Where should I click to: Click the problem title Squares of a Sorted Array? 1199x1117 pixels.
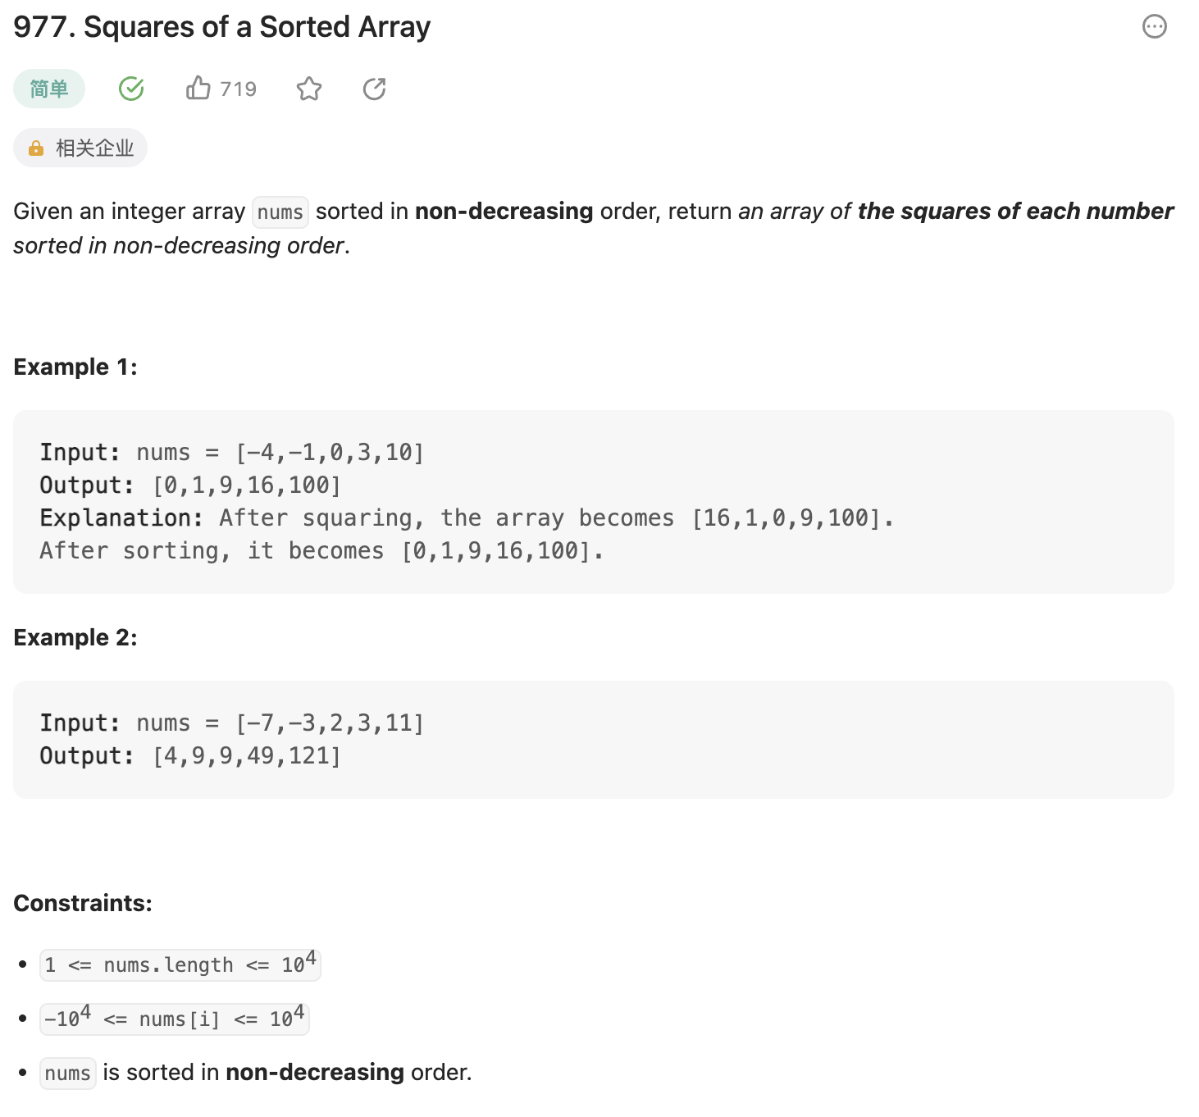coord(221,27)
